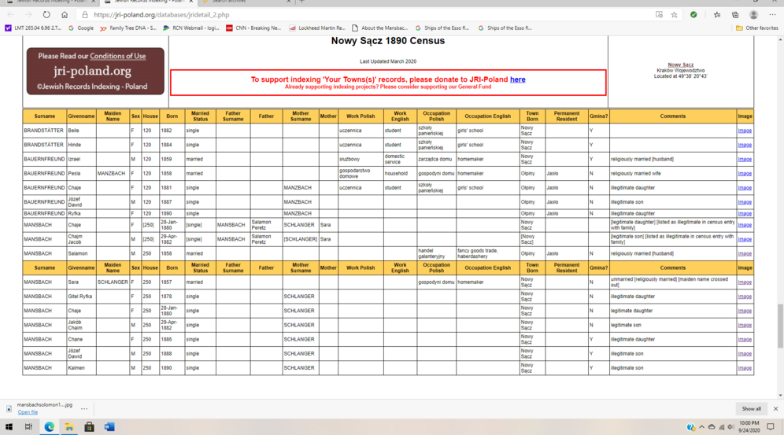The width and height of the screenshot is (784, 435).
Task: Click the 'Last Updated March 2020' text
Action: [x=388, y=61]
